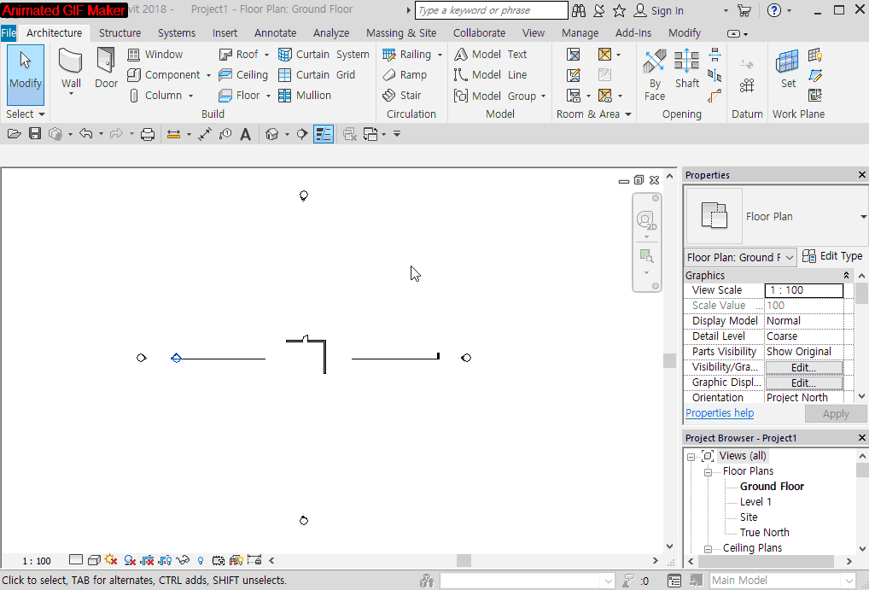
Task: Toggle shadows off in view control bar
Action: [x=130, y=560]
